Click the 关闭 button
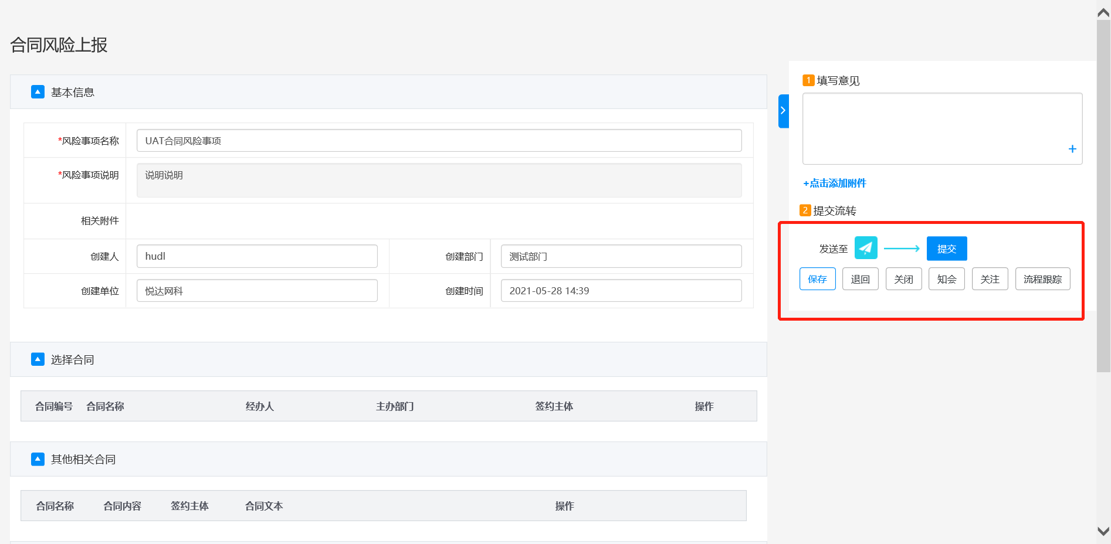This screenshot has width=1111, height=544. (903, 279)
